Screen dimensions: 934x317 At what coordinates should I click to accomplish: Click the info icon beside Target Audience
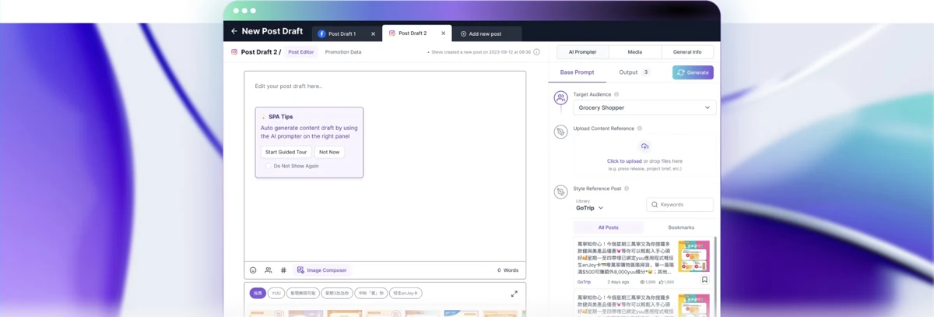[x=616, y=94]
